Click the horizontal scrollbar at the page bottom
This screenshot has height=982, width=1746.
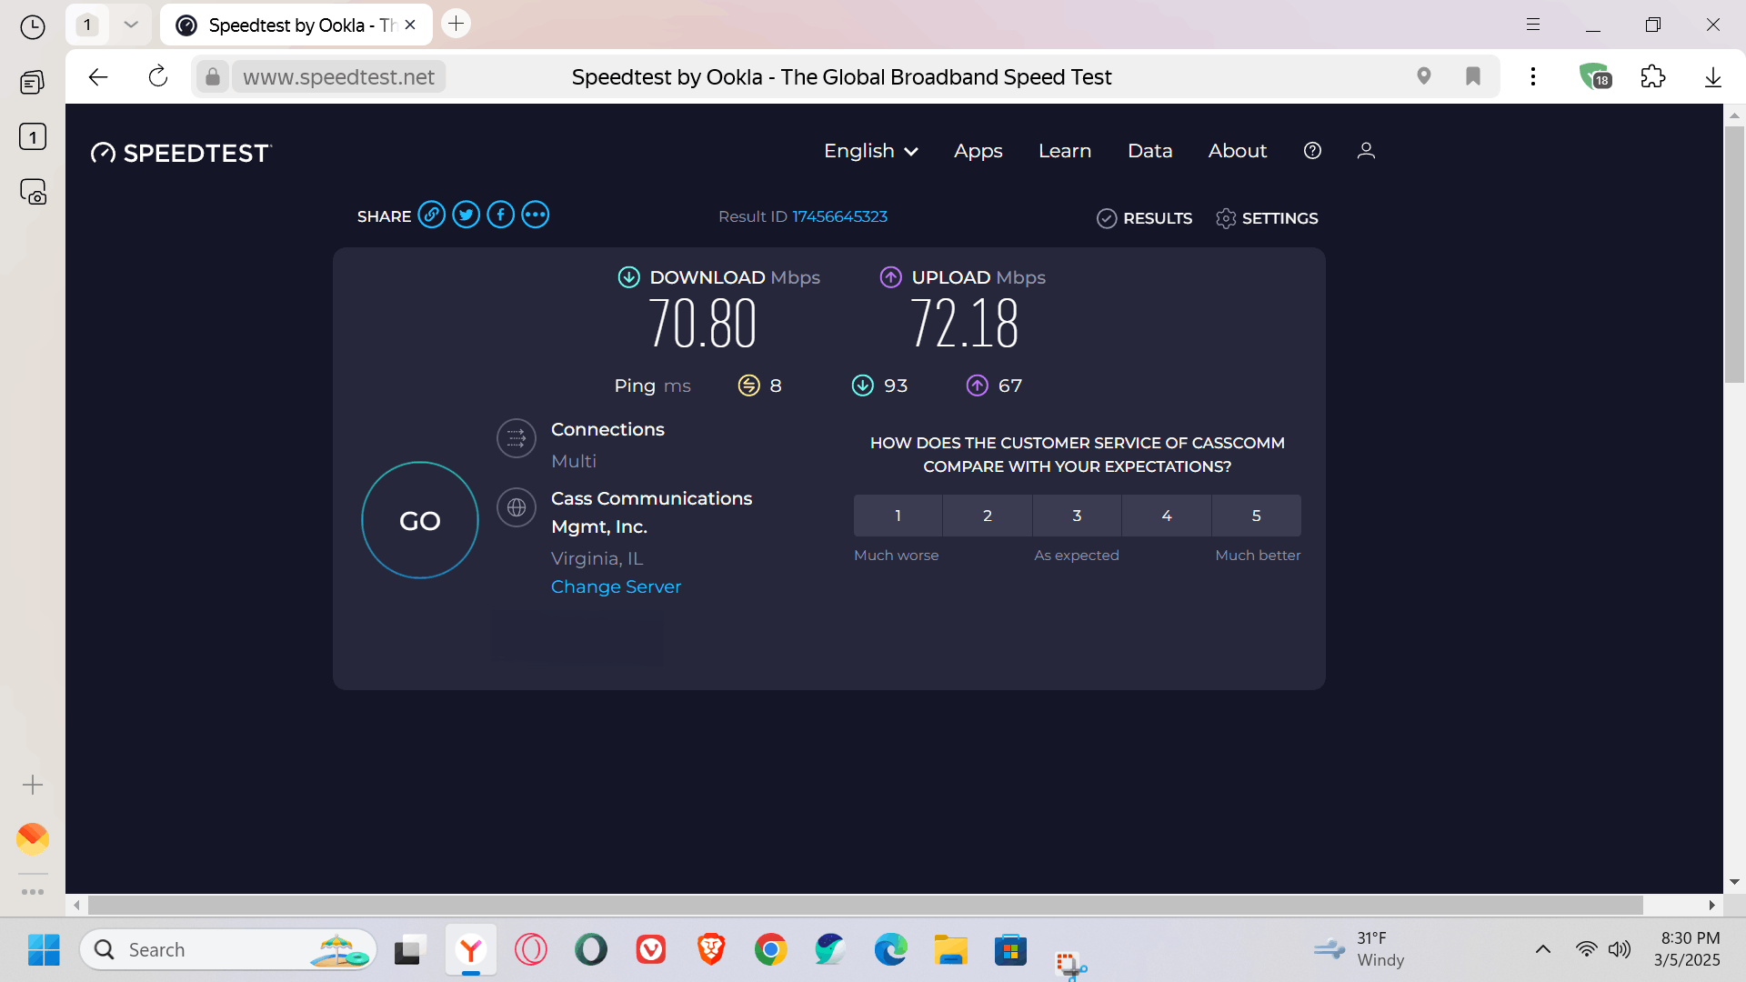pyautogui.click(x=864, y=906)
